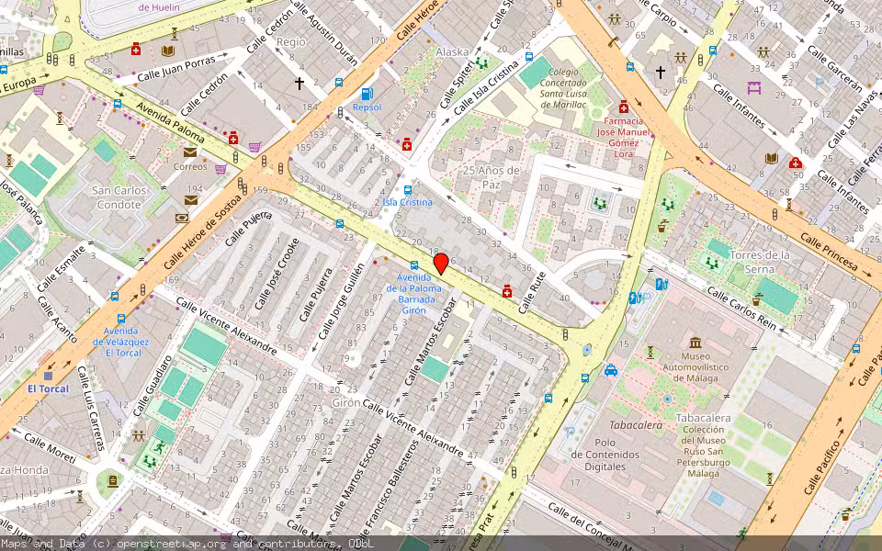Click the Repsol fuel station icon

pos(367,94)
